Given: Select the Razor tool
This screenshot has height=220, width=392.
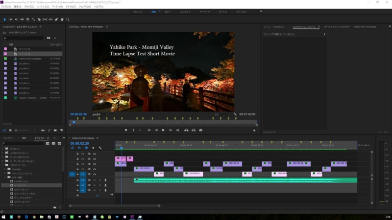Looking at the screenshot, I should [39, 20].
